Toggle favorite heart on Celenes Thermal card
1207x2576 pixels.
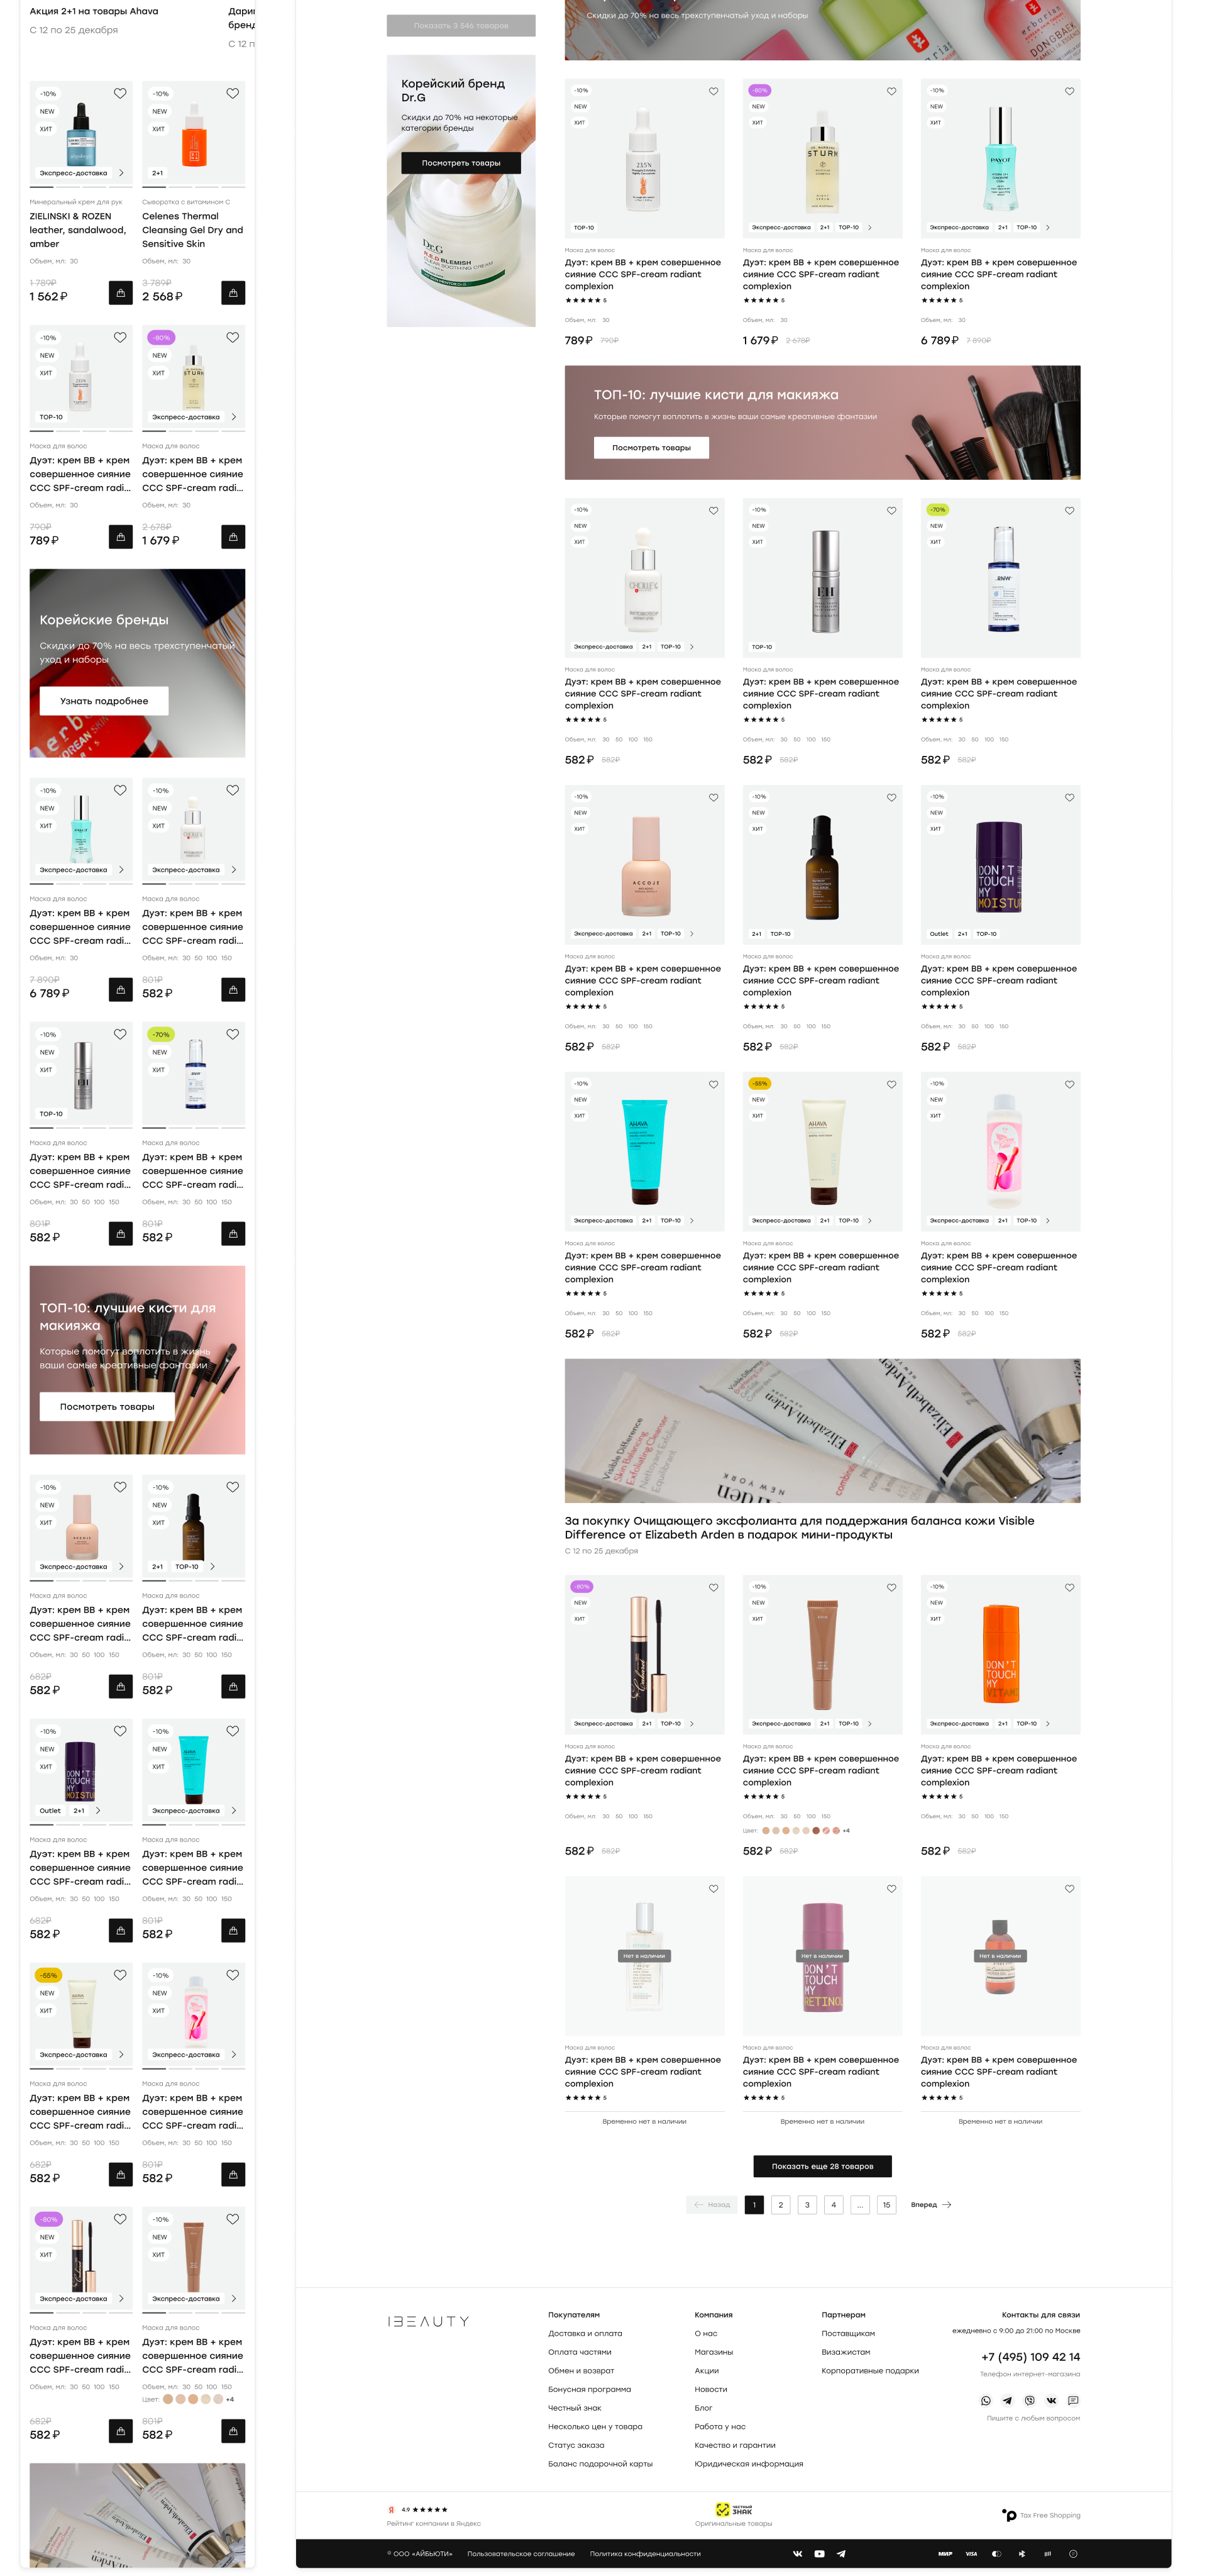coord(233,93)
